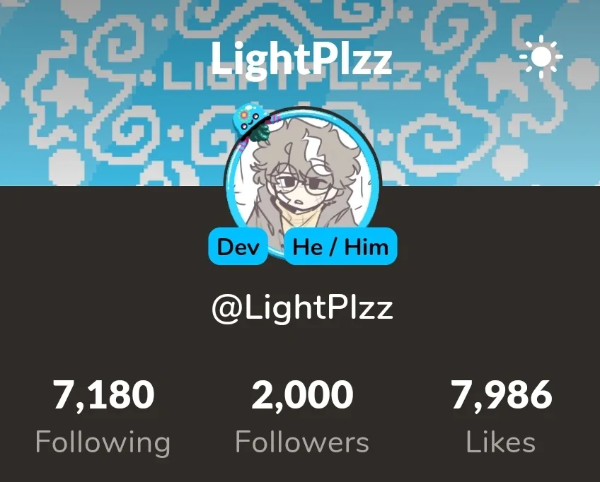Click the Followers label

302,442
